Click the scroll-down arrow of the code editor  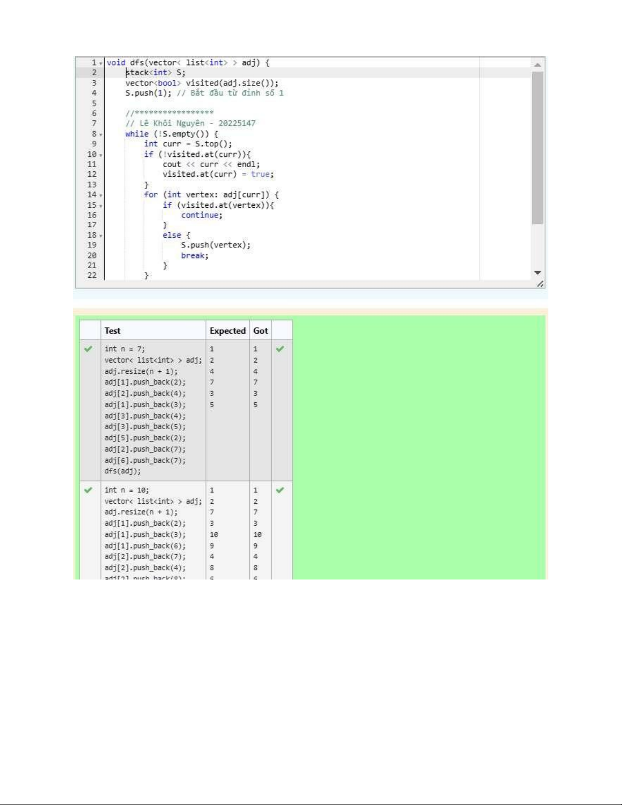coord(537,273)
